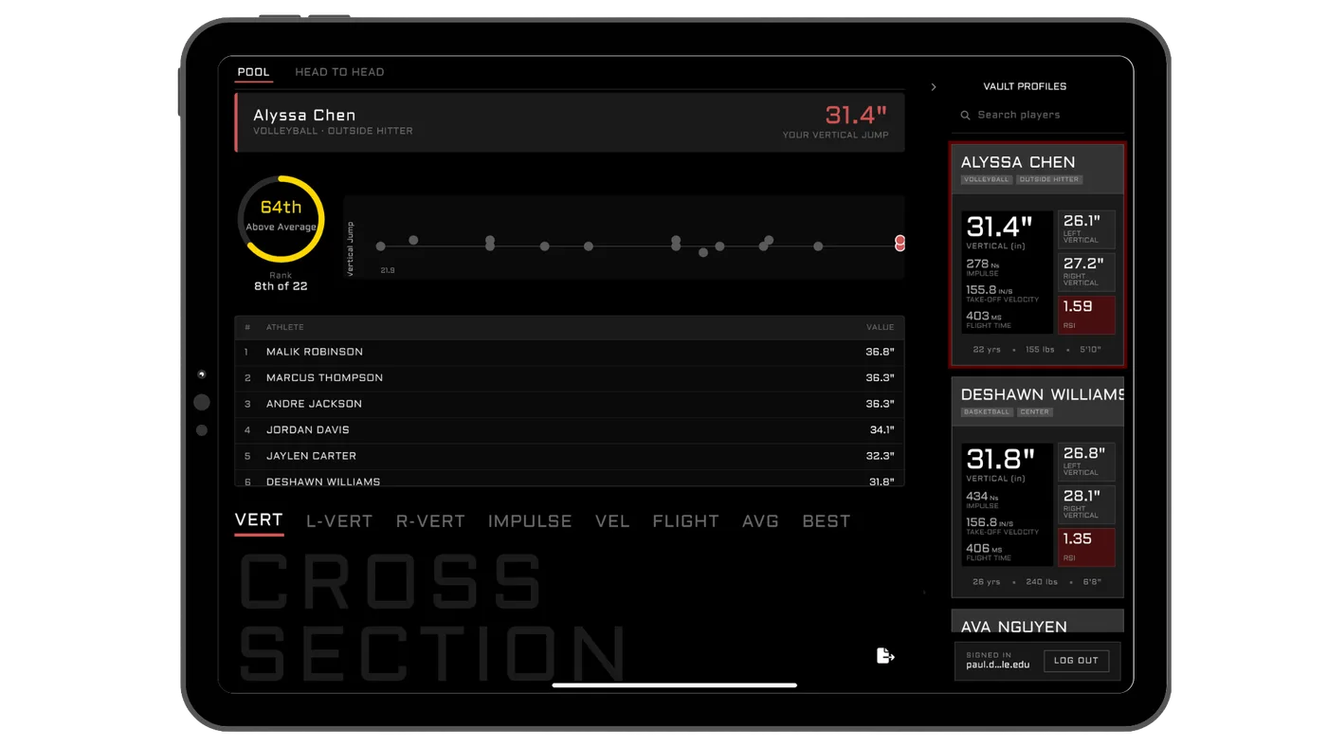1327x747 pixels.
Task: Select the FLIGHT metric tab
Action: [685, 521]
